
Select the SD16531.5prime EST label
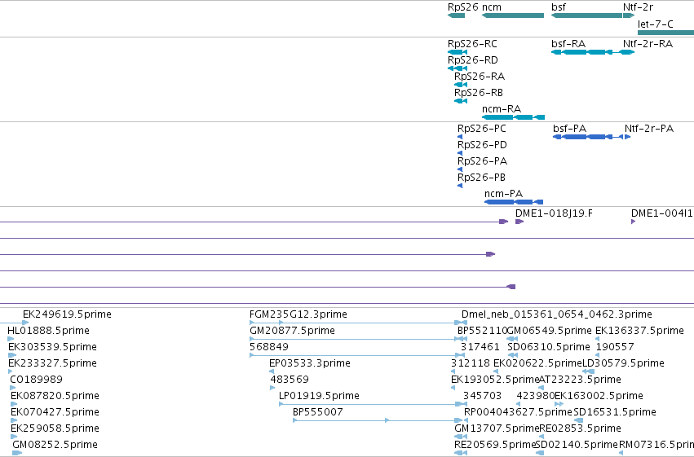615,412
